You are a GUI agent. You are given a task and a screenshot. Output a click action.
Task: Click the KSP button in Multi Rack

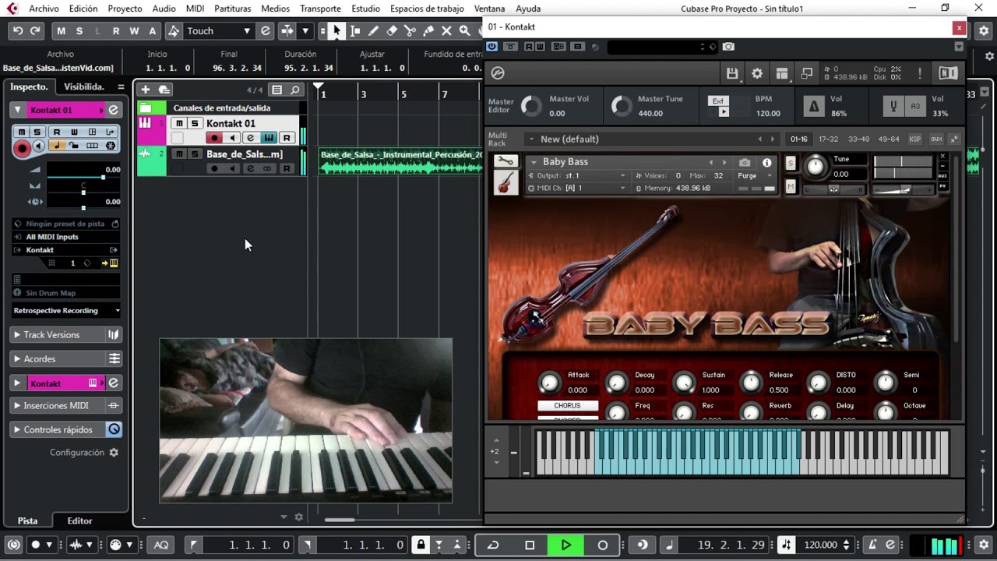tap(915, 139)
